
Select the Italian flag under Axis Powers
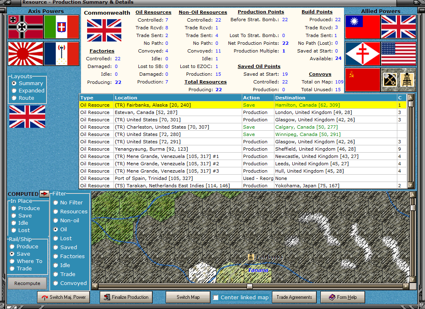point(61,27)
